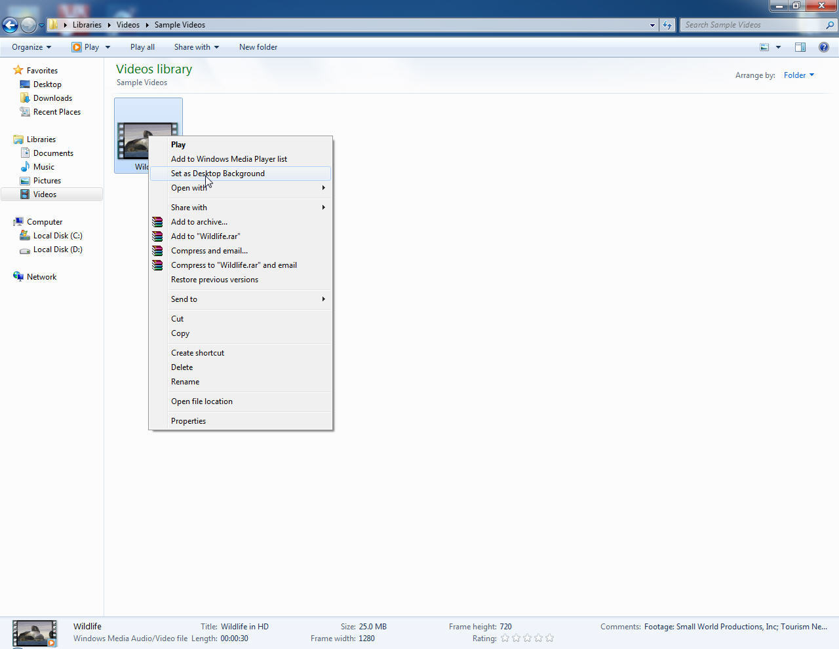
Task: Set the first rating star
Action: (x=505, y=639)
